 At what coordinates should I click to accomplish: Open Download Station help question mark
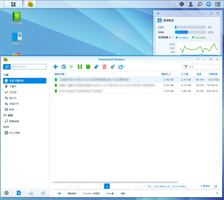pos(198,59)
